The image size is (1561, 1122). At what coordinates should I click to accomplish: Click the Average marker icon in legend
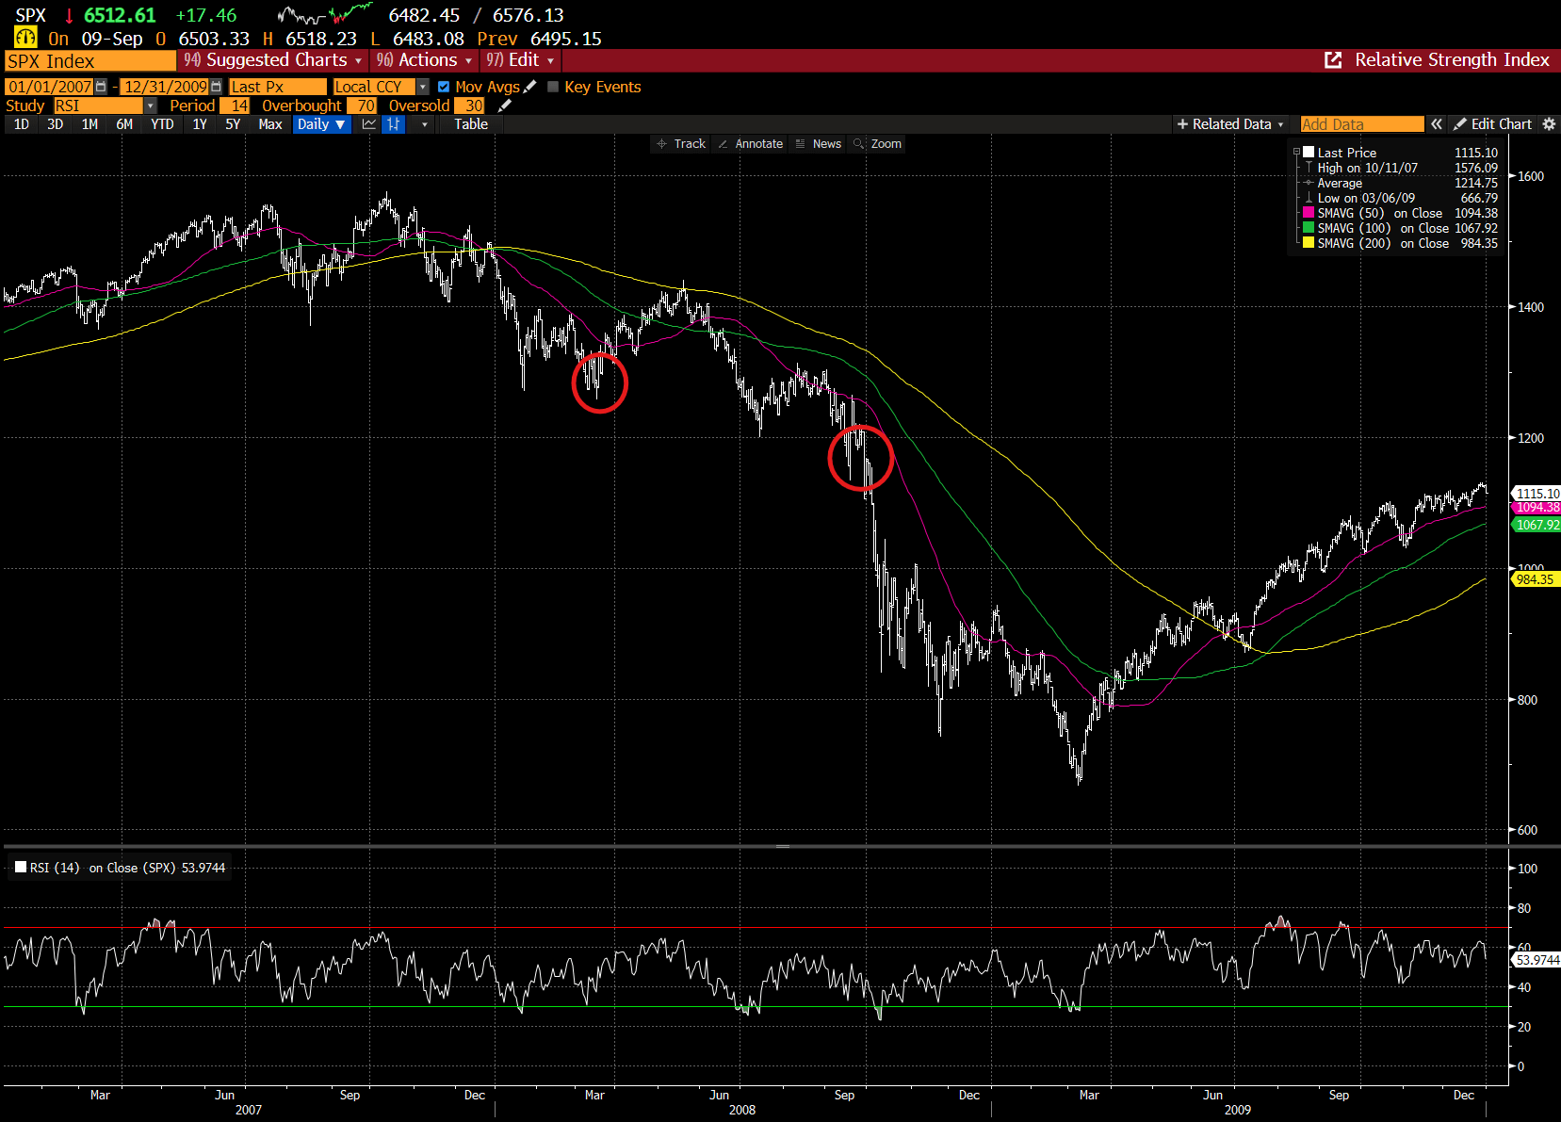(x=1309, y=183)
